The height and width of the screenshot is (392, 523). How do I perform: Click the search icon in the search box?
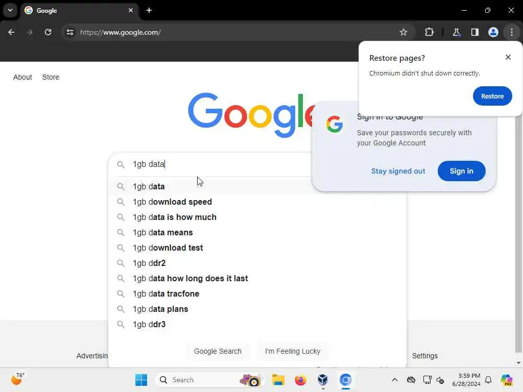coord(121,164)
